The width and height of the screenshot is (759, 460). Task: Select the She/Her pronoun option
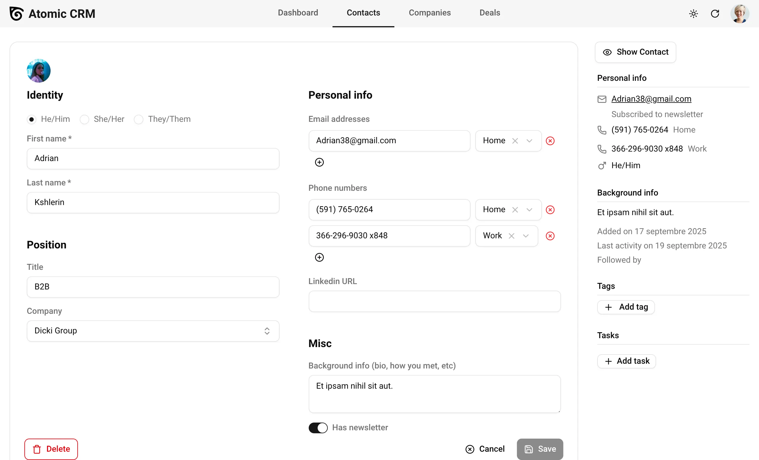[84, 119]
